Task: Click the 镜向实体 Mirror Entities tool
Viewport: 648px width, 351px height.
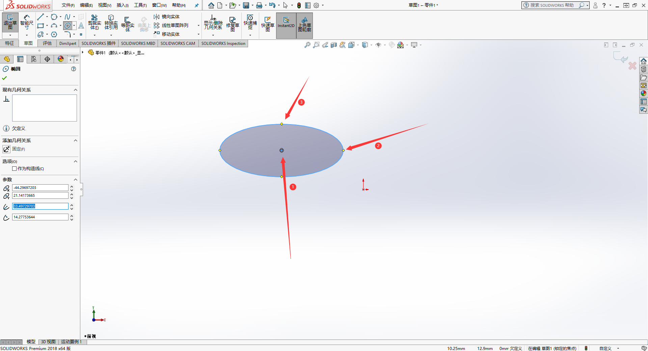Action: point(166,17)
